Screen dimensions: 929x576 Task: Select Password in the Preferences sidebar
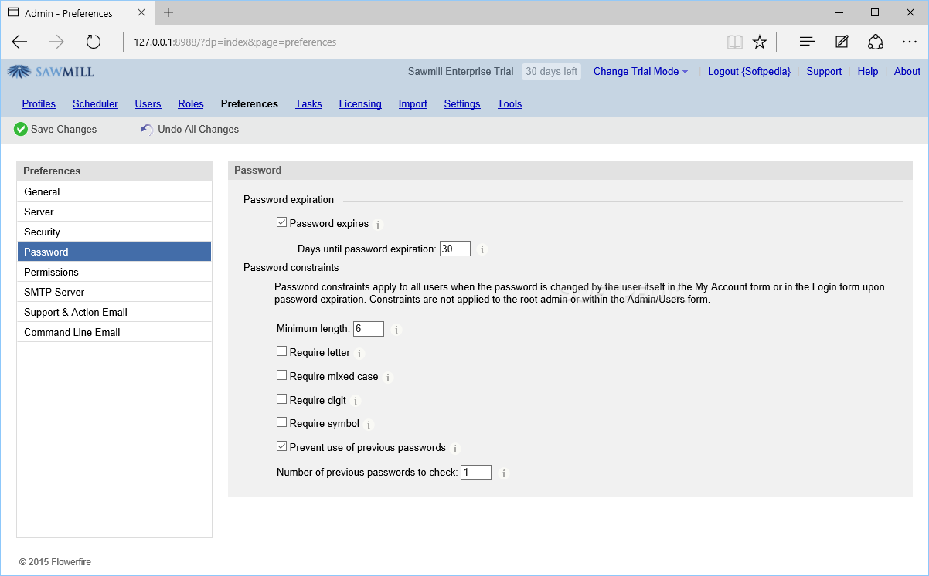pyautogui.click(x=114, y=252)
